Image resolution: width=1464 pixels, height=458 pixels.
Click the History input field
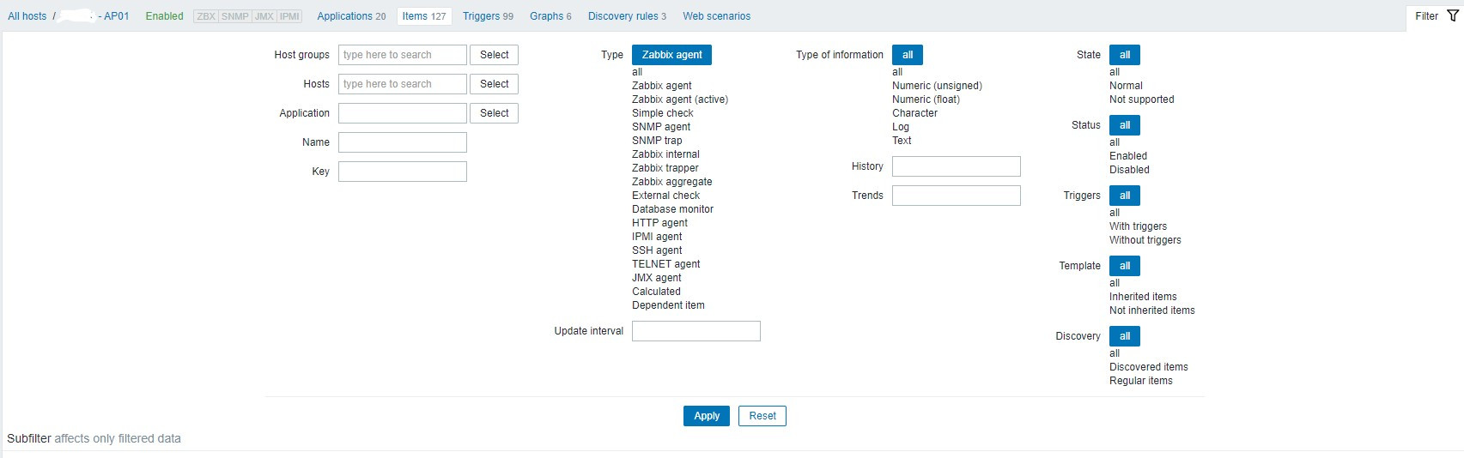coord(957,166)
